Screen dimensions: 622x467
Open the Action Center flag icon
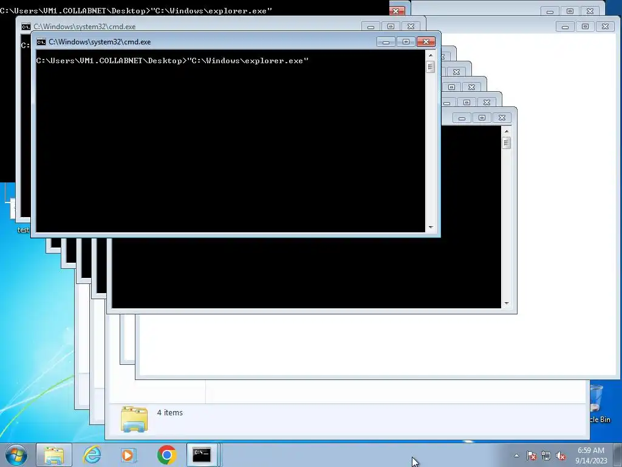[531, 456]
